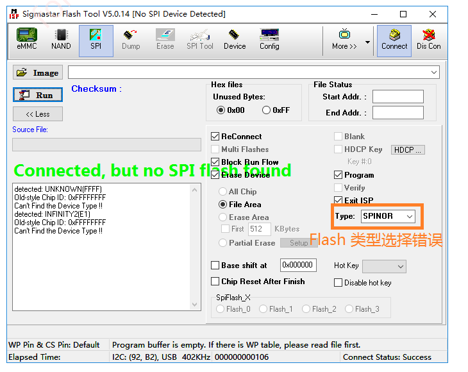Toggle the Program checkbox
This screenshot has width=468, height=372.
(x=338, y=175)
